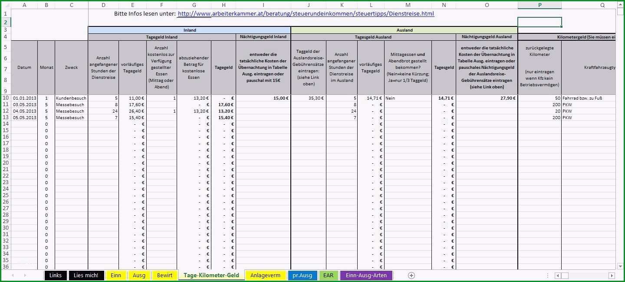This screenshot has width=625, height=282.
Task: Select the 17,60 € vorläufiges Tagegeld cell
Action: (x=132, y=105)
